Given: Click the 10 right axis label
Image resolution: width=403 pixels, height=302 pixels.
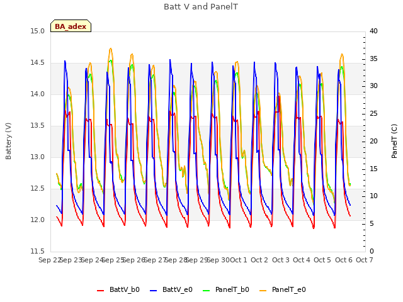Looking at the screenshot, I should pyautogui.click(x=373, y=196).
